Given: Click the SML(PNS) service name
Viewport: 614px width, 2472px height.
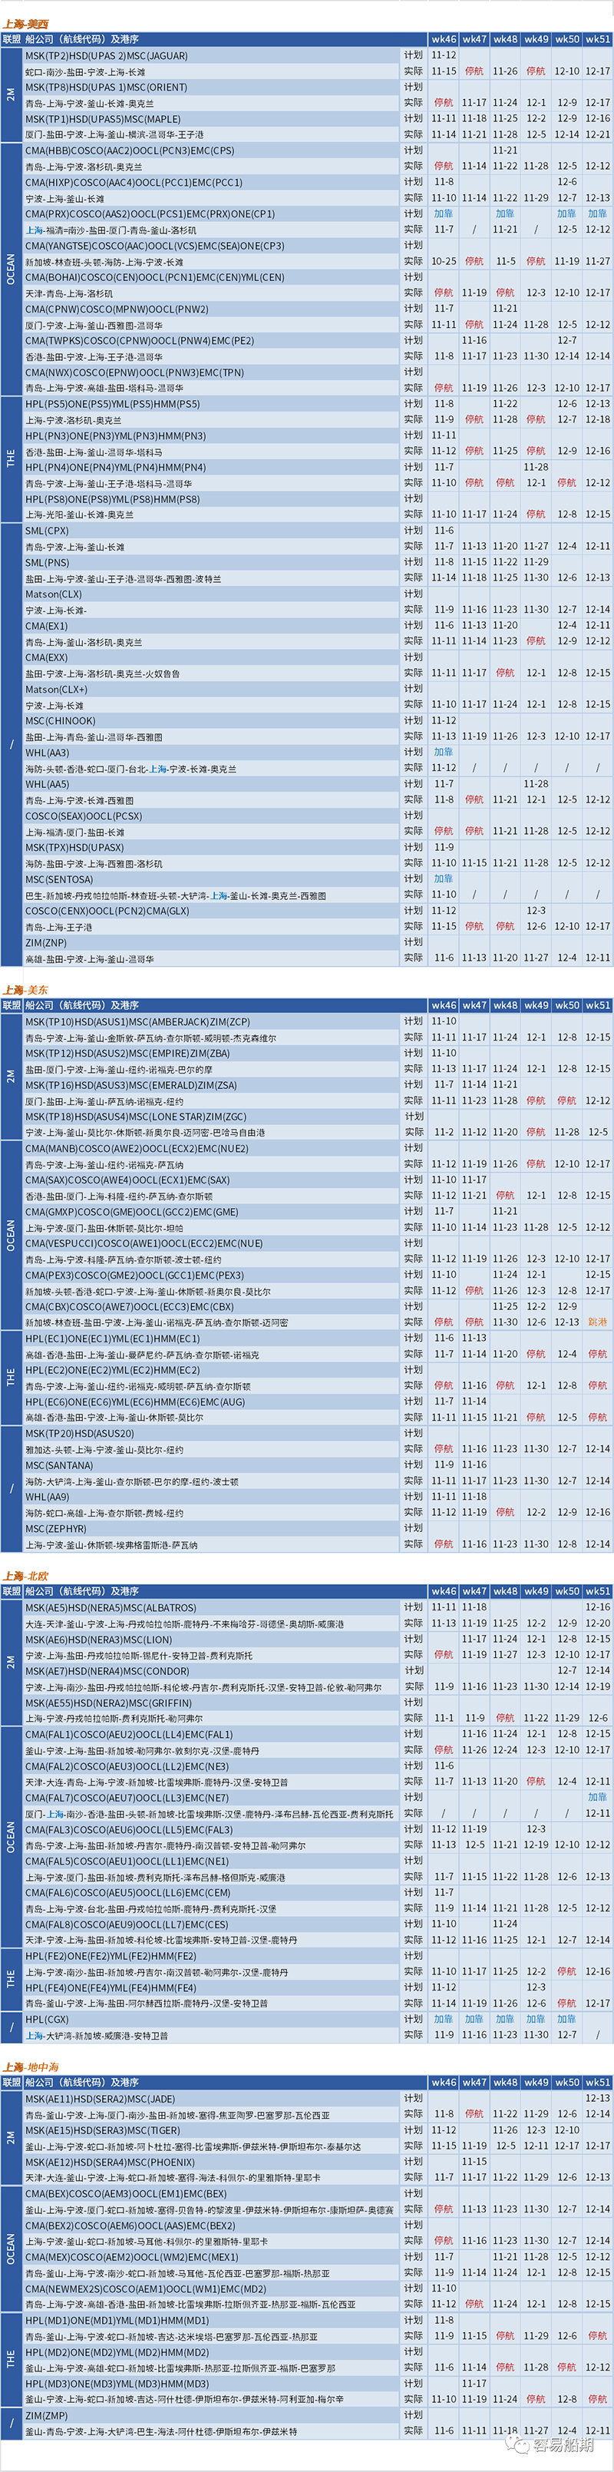Looking at the screenshot, I should click(47, 562).
